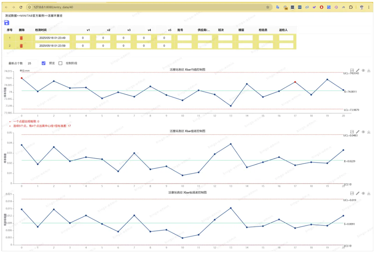This screenshot has width=379, height=254.
Task: Click the blue save icon above the table
Action: (x=7, y=23)
